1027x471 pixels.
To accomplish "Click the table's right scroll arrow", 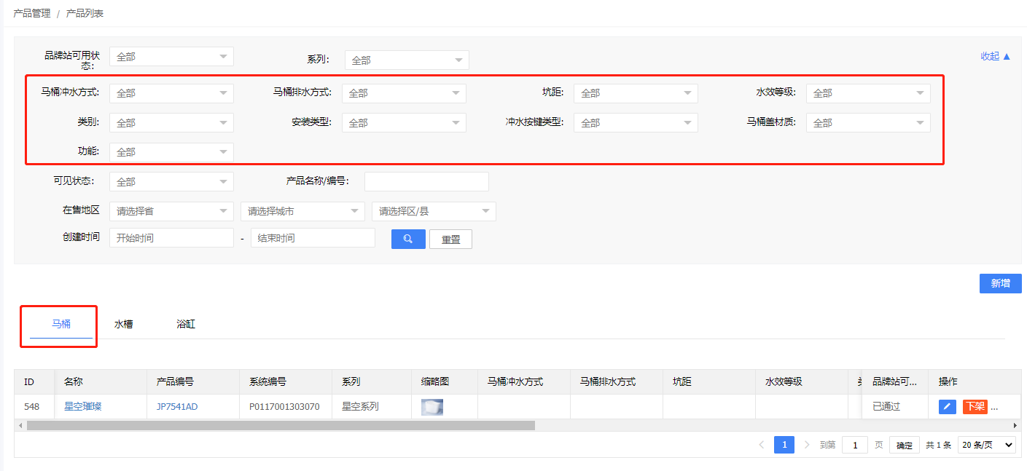I will point(1015,425).
